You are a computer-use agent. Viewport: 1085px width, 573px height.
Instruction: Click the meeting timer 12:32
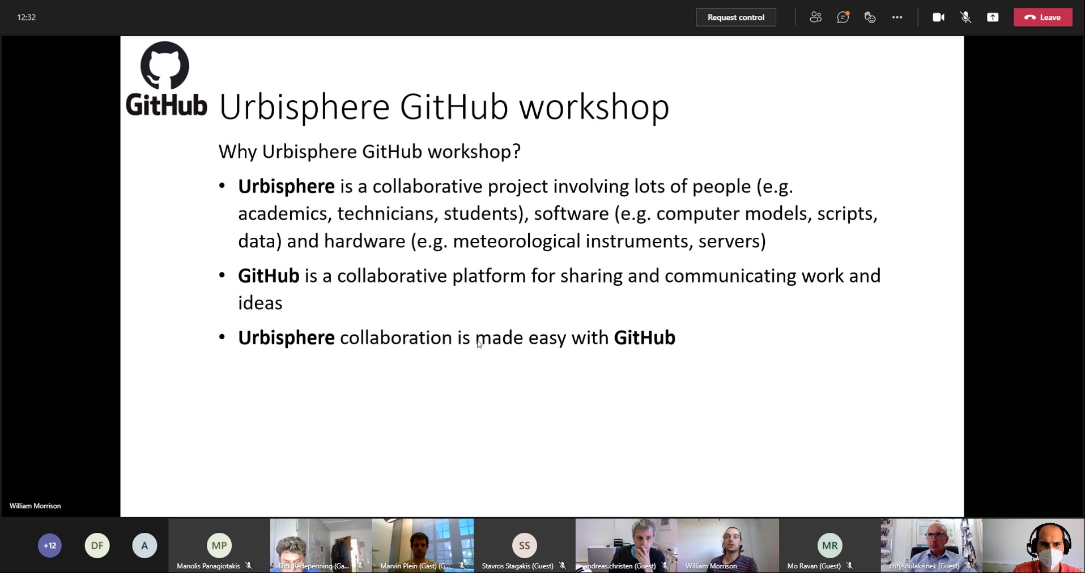(x=27, y=17)
